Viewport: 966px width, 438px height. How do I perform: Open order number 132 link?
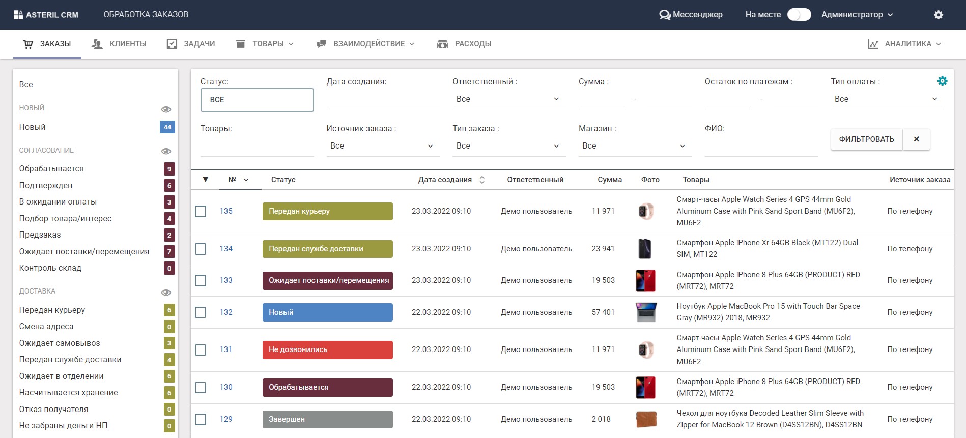pyautogui.click(x=226, y=312)
